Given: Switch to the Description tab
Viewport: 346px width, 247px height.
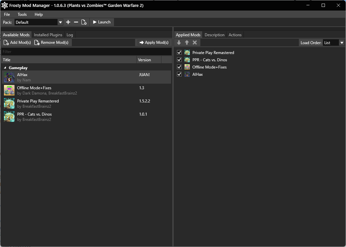Looking at the screenshot, I should [215, 35].
